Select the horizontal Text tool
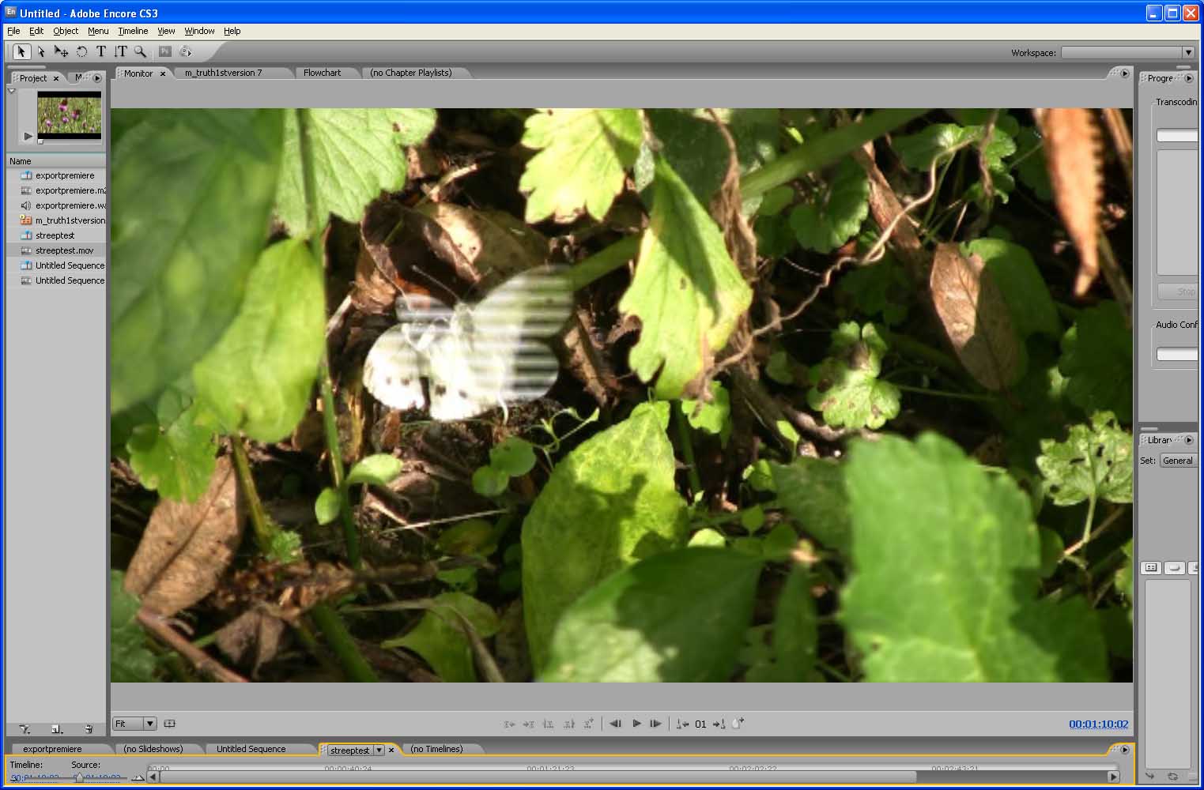Screen dimensions: 1204x790 click(x=100, y=51)
